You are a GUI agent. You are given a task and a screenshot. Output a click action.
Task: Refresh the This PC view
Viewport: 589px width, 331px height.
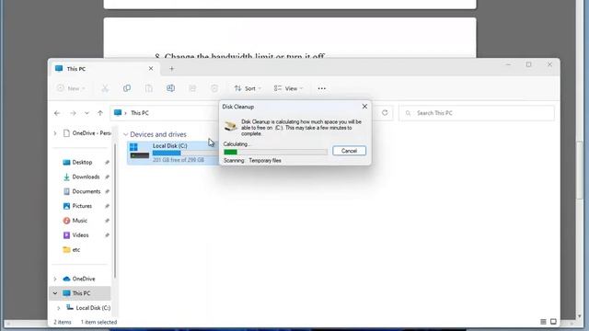(385, 113)
